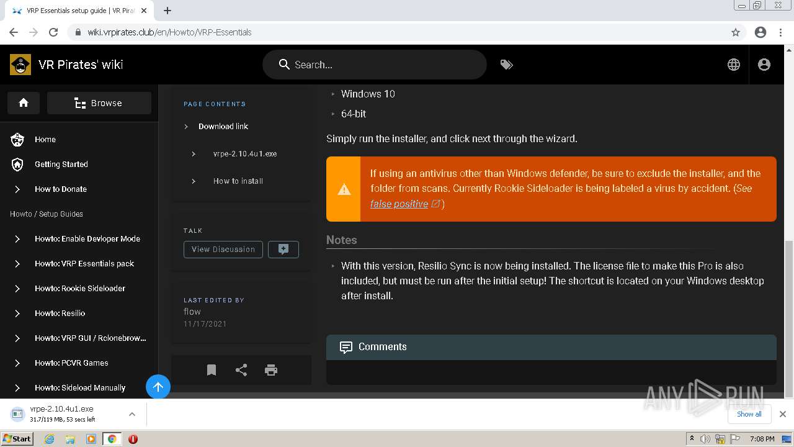Screen dimensions: 794x447
Task: Click the Notes heading
Action: [x=342, y=240]
